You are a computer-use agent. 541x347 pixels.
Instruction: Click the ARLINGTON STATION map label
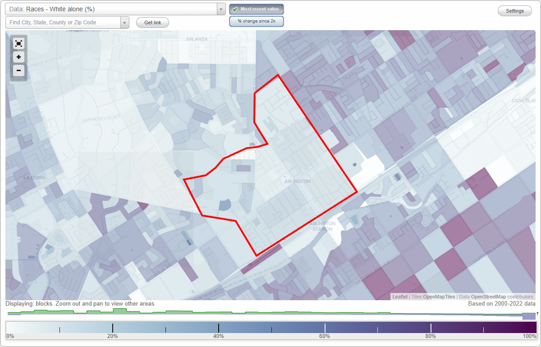pyautogui.click(x=323, y=226)
